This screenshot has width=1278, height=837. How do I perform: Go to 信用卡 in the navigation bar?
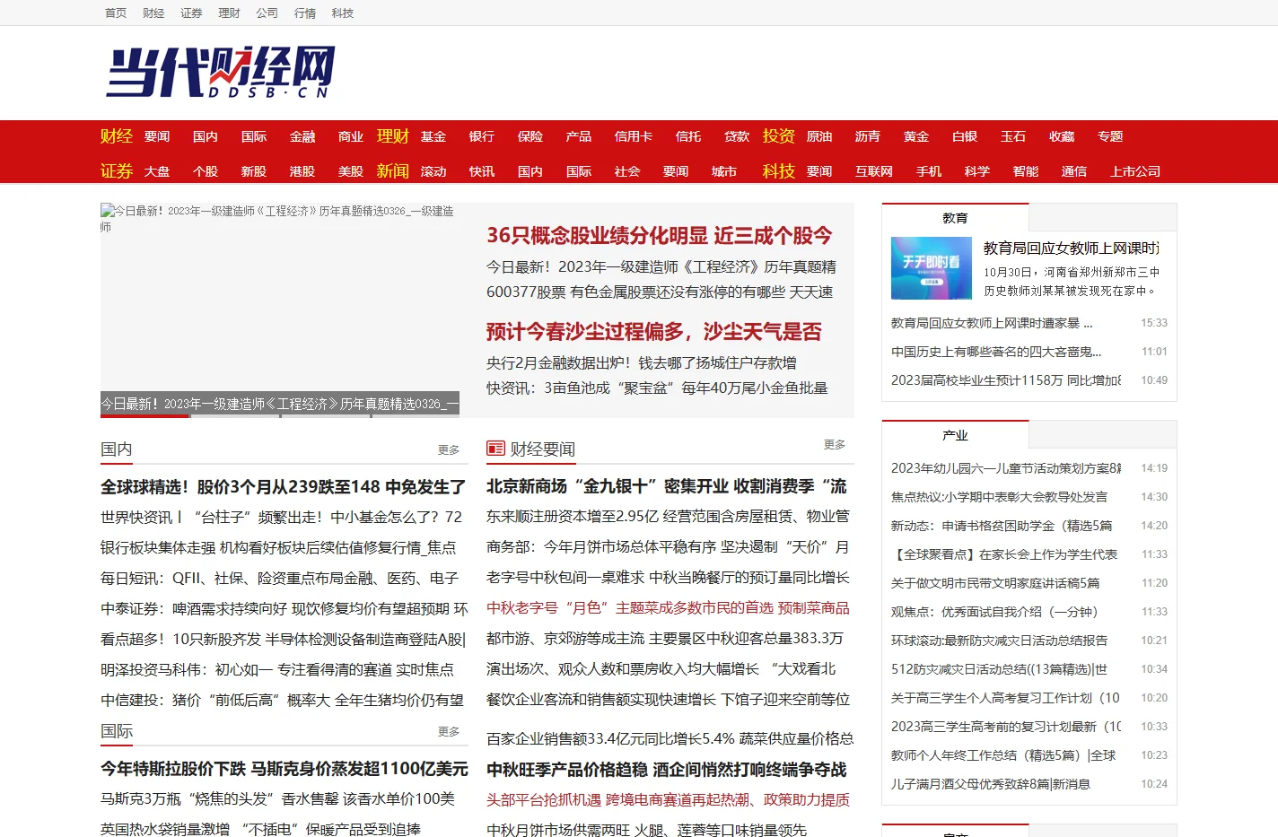click(x=634, y=136)
